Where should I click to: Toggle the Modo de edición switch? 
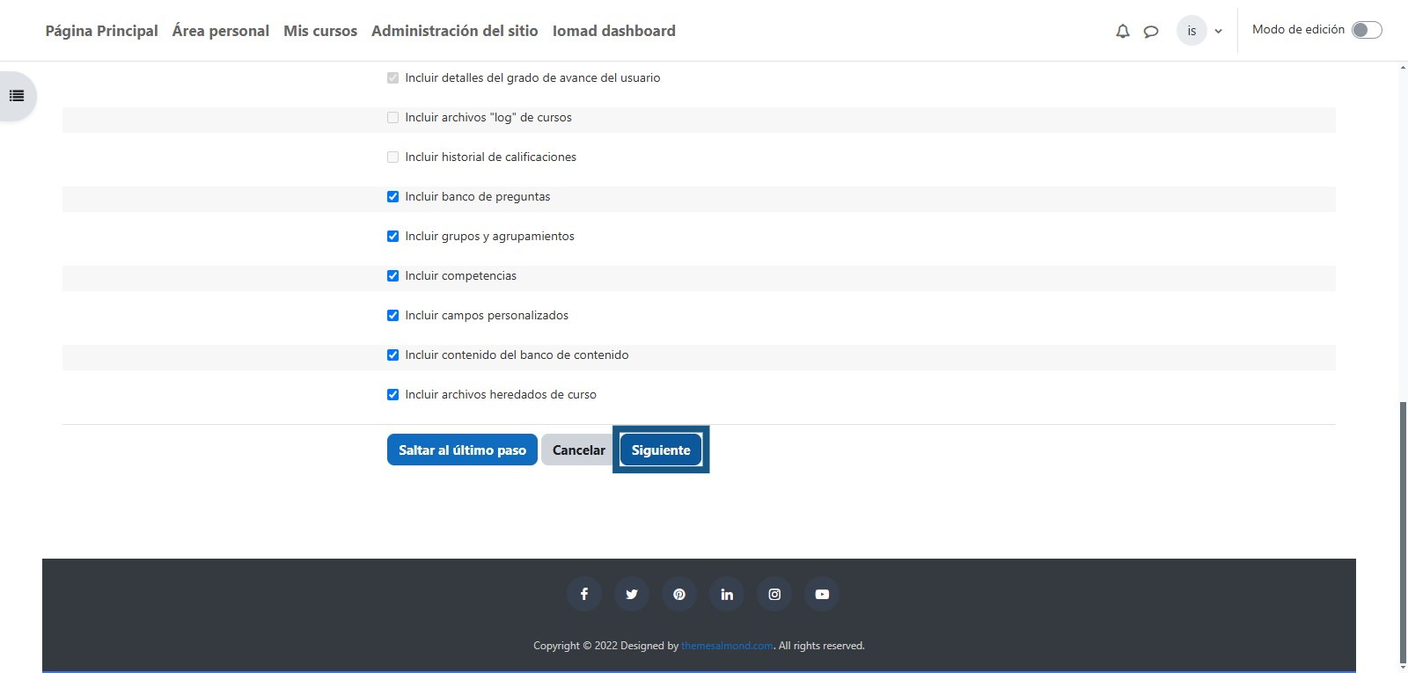[1366, 30]
